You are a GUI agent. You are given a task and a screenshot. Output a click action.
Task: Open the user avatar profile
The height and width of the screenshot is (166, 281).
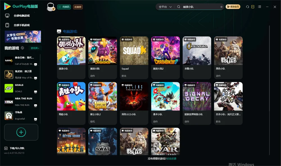pos(51,7)
